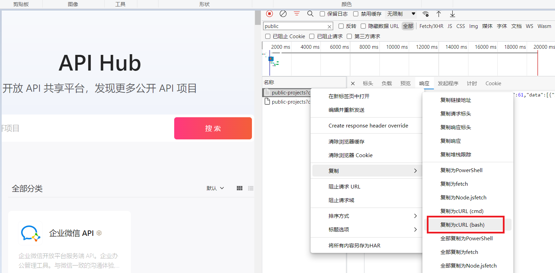The image size is (555, 273).
Task: Enable 禁用缓存 checkbox
Action: click(356, 14)
